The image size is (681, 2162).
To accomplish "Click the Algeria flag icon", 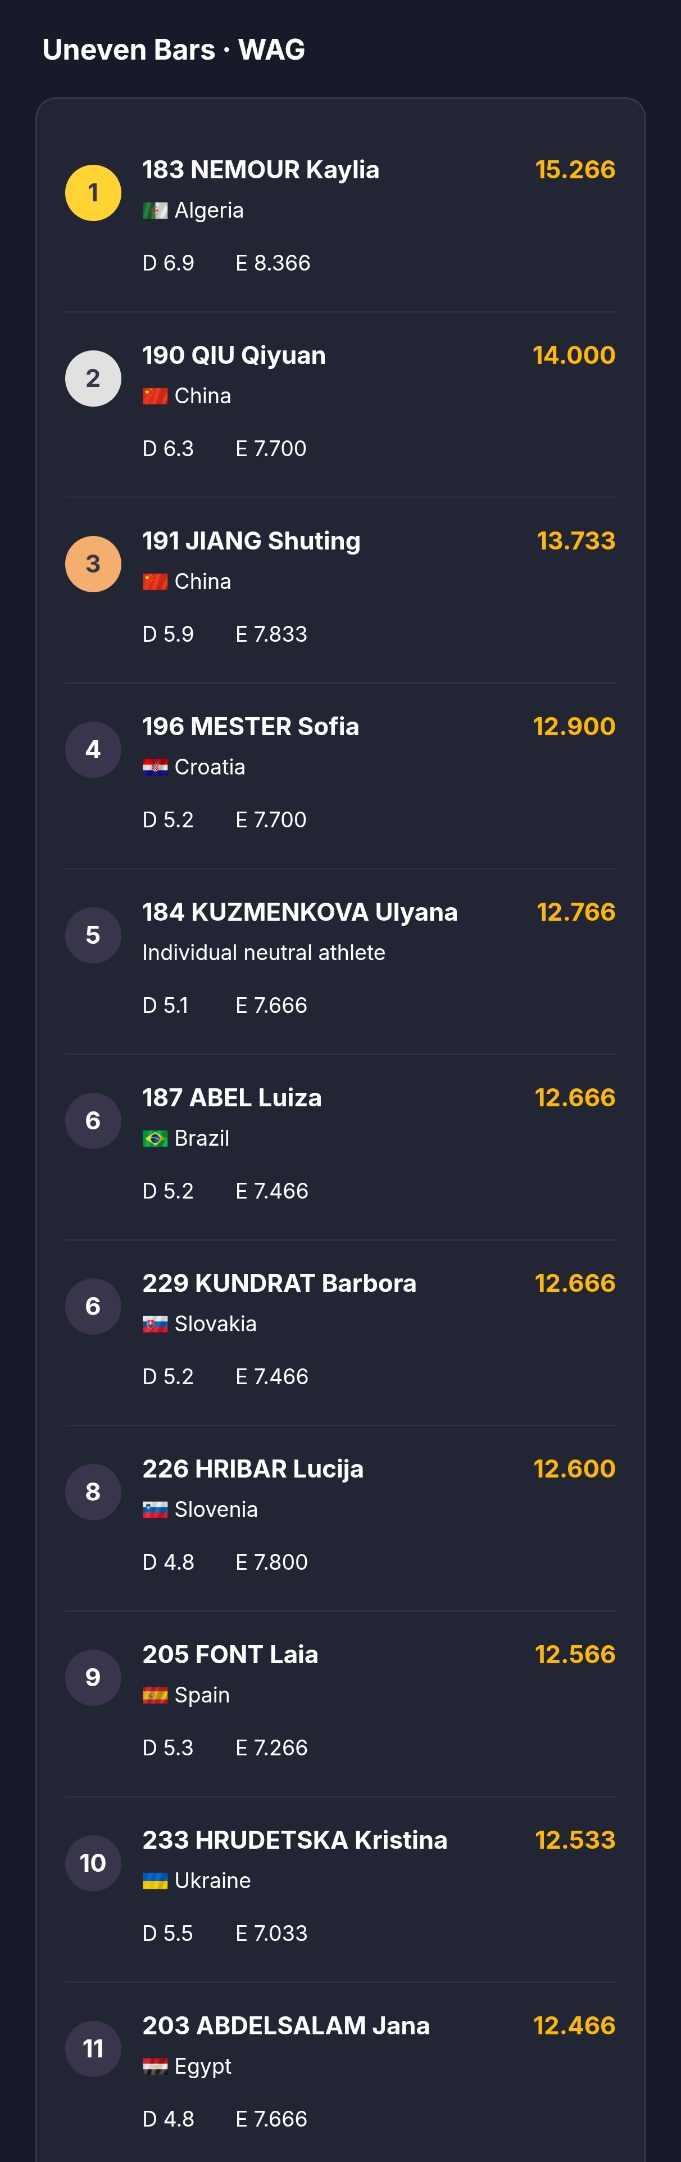I will point(155,211).
